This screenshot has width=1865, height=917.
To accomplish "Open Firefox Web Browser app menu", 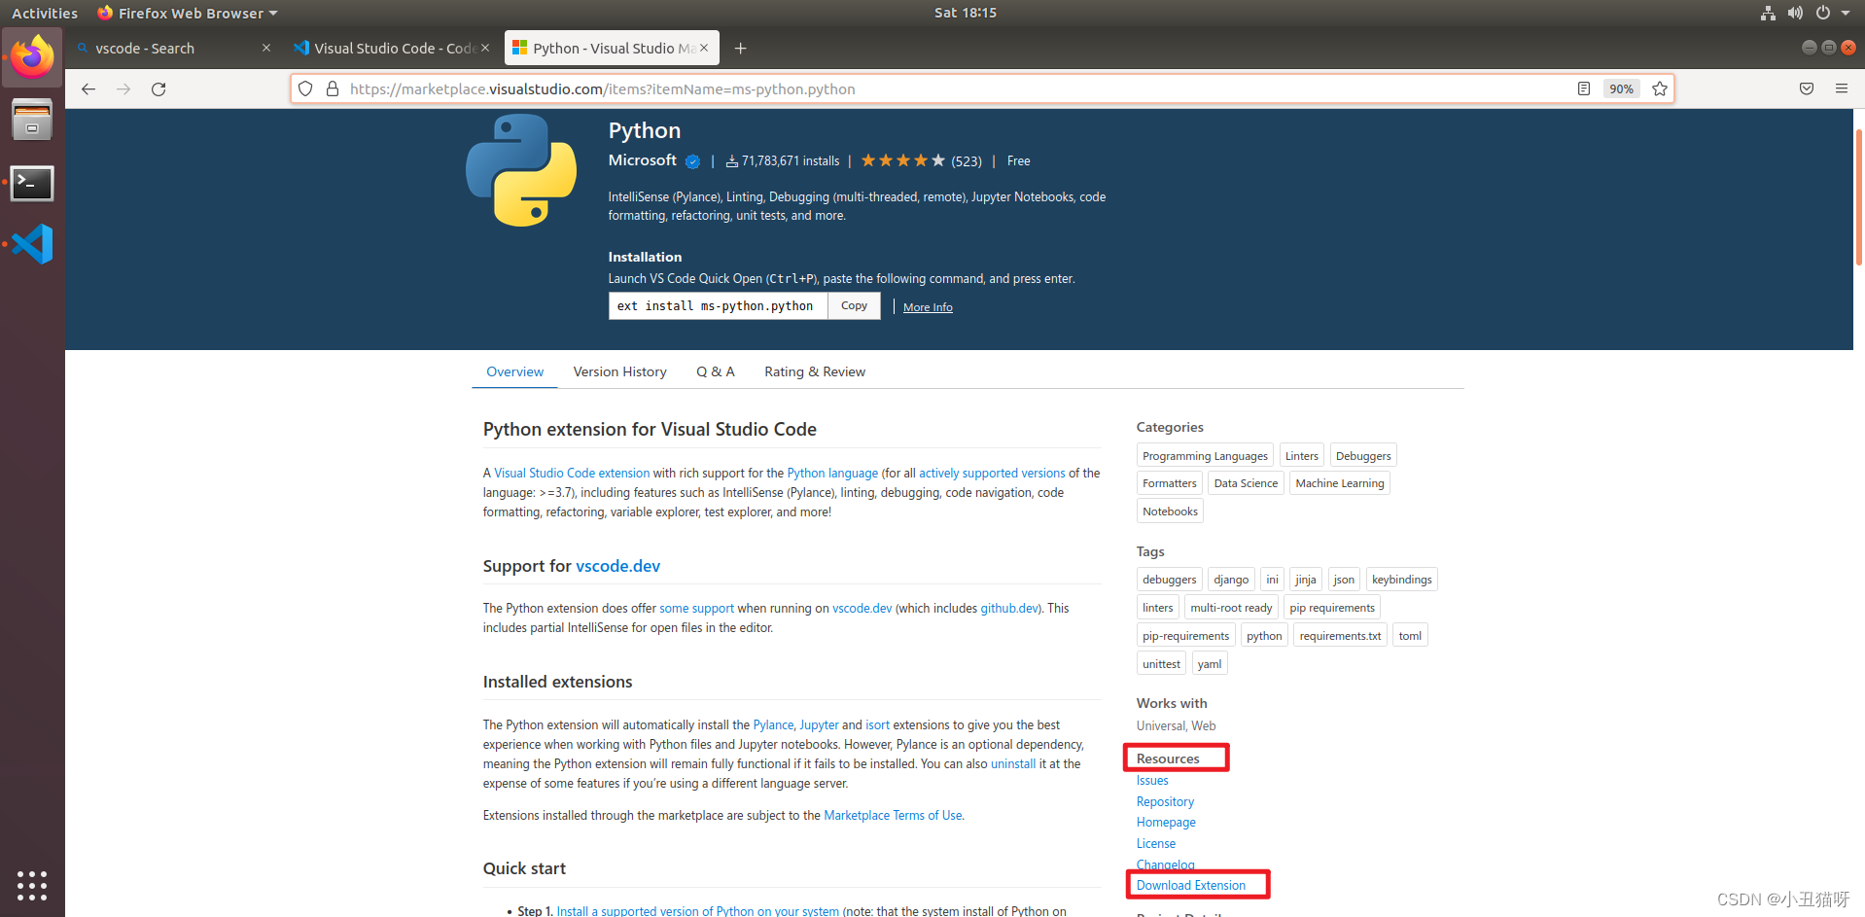I will click(x=188, y=13).
